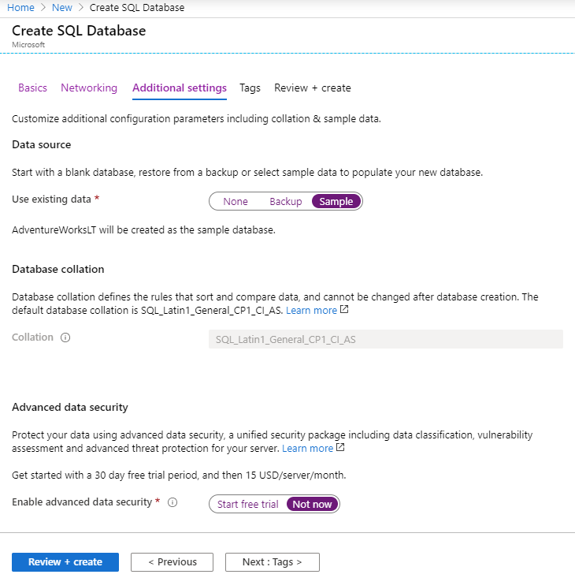
Task: Click the disabled Collation input field
Action: [x=386, y=339]
